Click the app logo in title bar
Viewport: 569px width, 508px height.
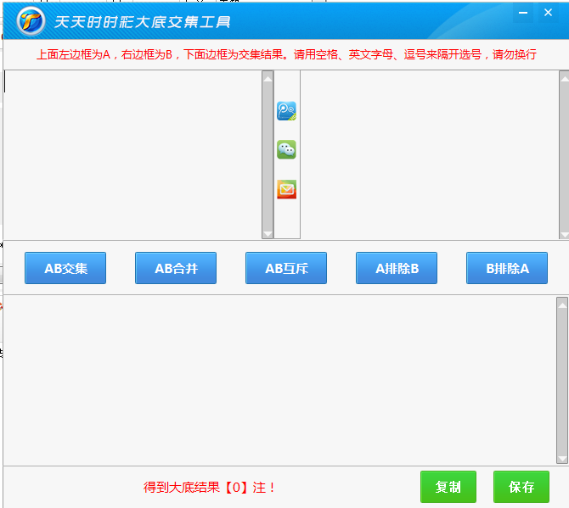click(x=31, y=20)
